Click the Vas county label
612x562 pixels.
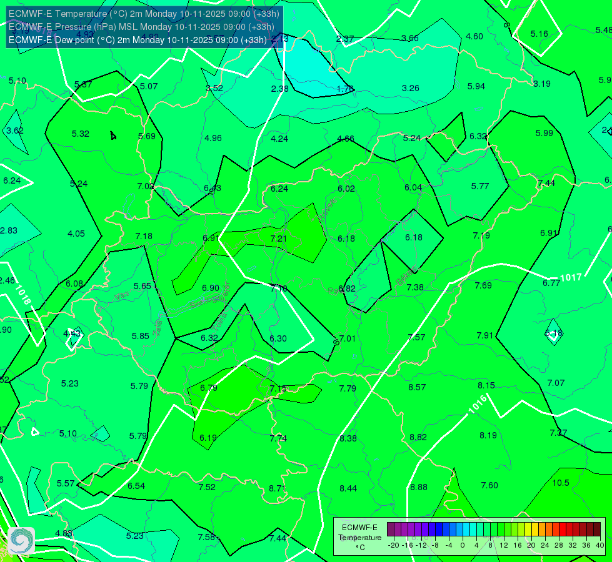[123, 296]
